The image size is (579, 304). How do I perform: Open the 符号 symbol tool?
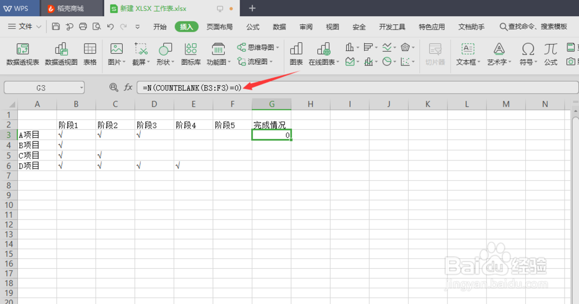pos(528,54)
